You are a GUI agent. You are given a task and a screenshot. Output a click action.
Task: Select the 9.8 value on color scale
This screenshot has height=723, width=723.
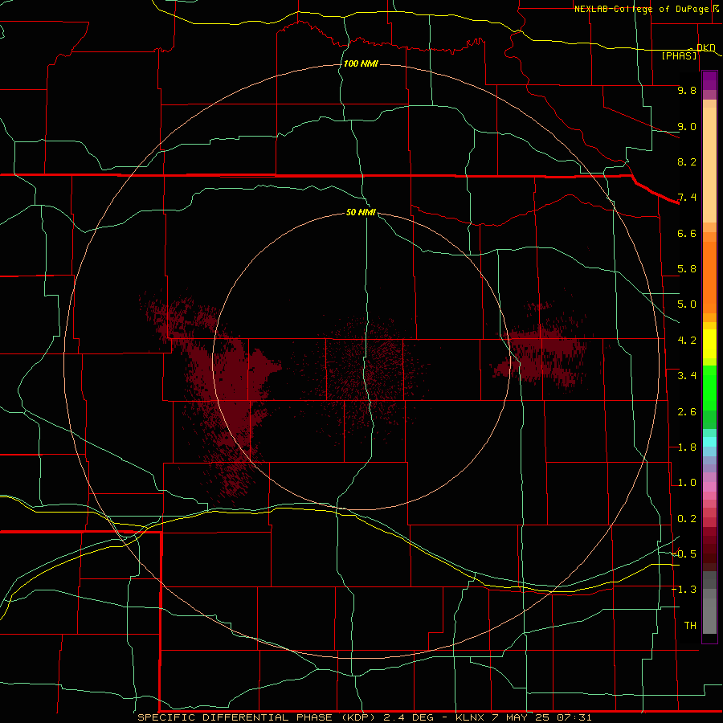pyautogui.click(x=687, y=90)
